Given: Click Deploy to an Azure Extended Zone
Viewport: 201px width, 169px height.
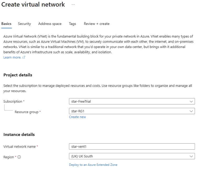Looking at the screenshot, I should click(x=93, y=165).
